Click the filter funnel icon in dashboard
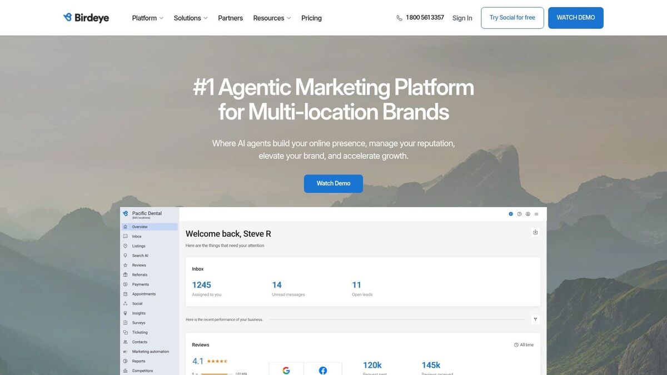The height and width of the screenshot is (375, 667). coord(535,319)
